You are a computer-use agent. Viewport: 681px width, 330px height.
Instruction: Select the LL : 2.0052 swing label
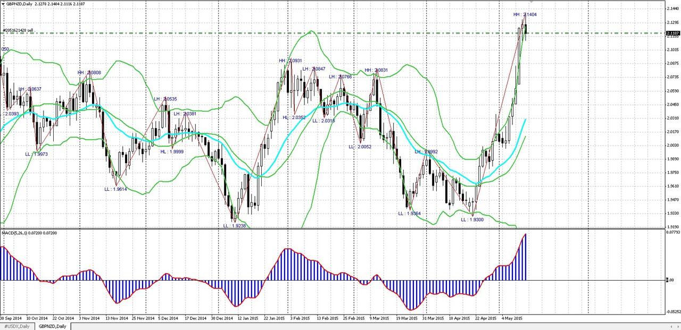[x=360, y=147]
